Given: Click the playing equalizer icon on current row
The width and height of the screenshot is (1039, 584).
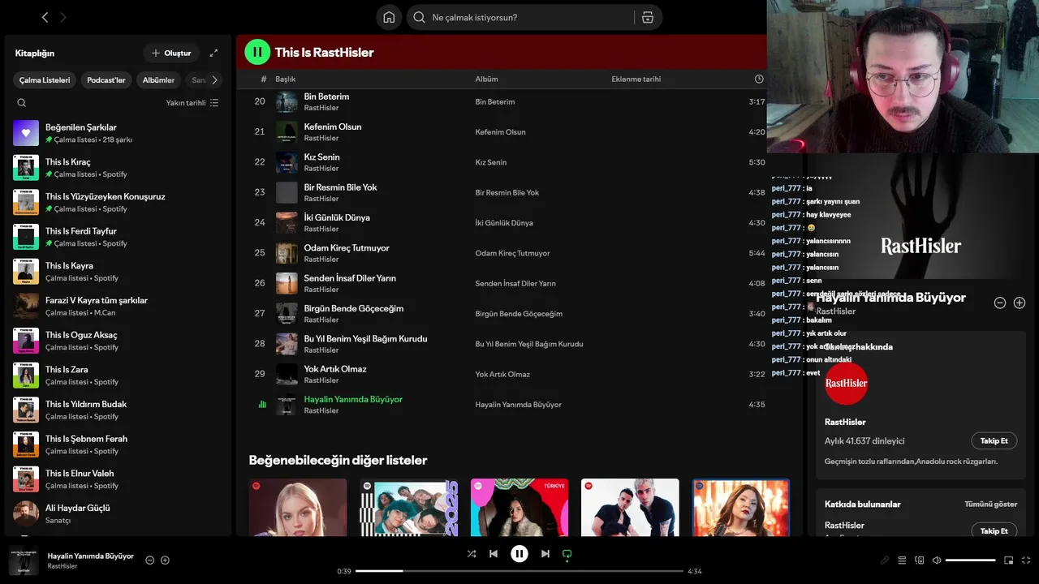Looking at the screenshot, I should [x=262, y=404].
